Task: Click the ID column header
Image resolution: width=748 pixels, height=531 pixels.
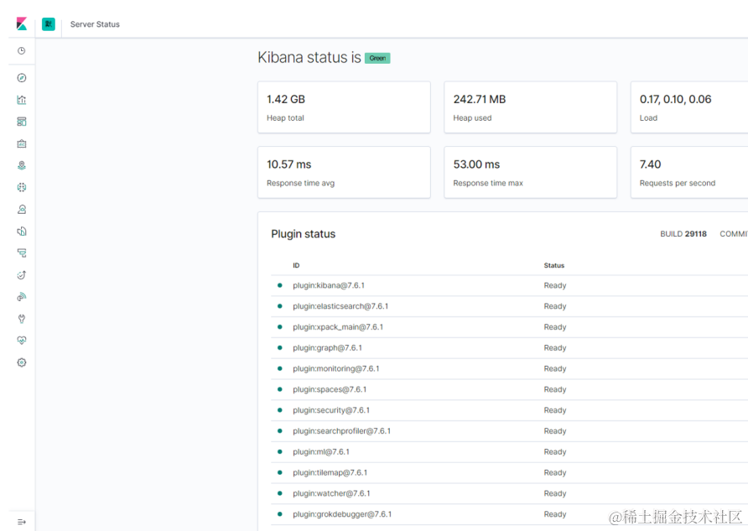Action: (x=296, y=265)
